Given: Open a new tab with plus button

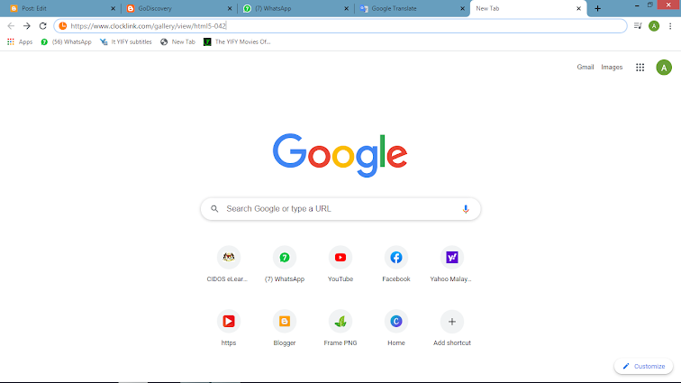Looking at the screenshot, I should pos(597,8).
